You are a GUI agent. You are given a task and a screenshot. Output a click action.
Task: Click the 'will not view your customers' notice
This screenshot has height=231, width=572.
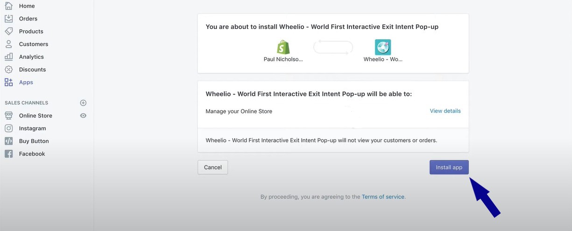[x=321, y=140]
